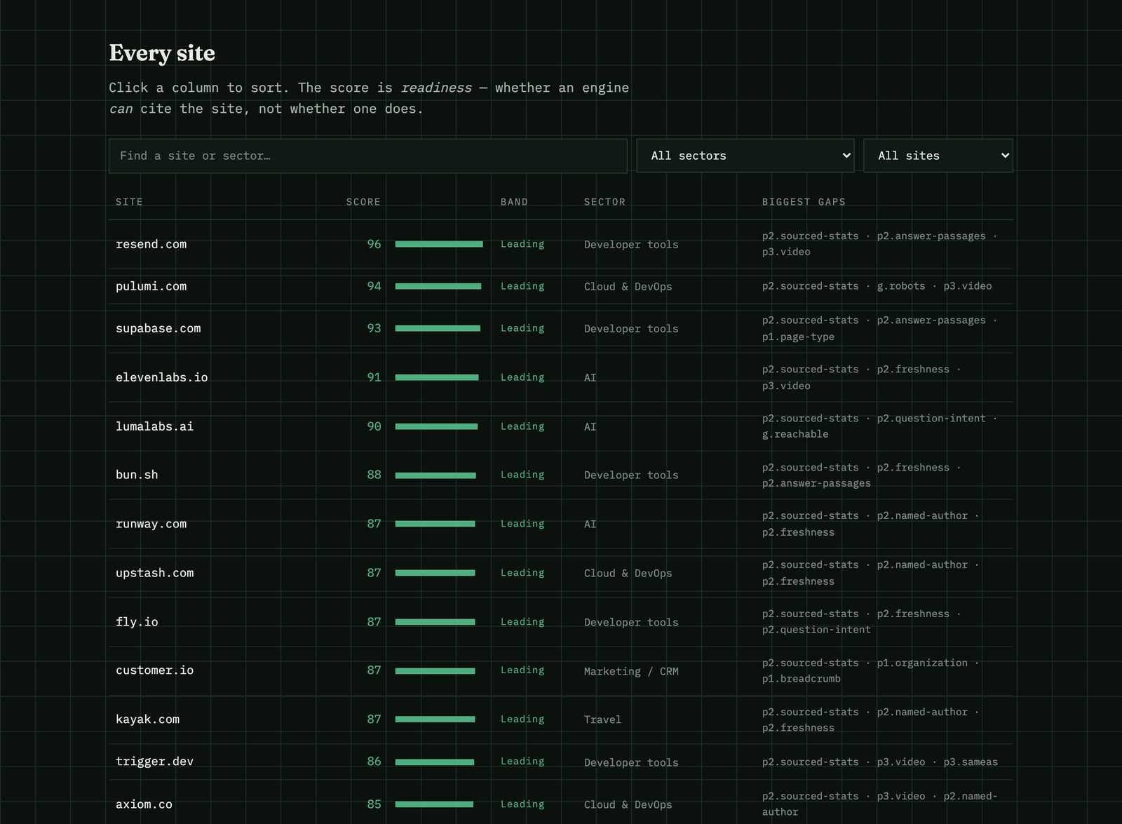Sort by the SCORE column header
Image resolution: width=1122 pixels, height=824 pixels.
point(363,202)
